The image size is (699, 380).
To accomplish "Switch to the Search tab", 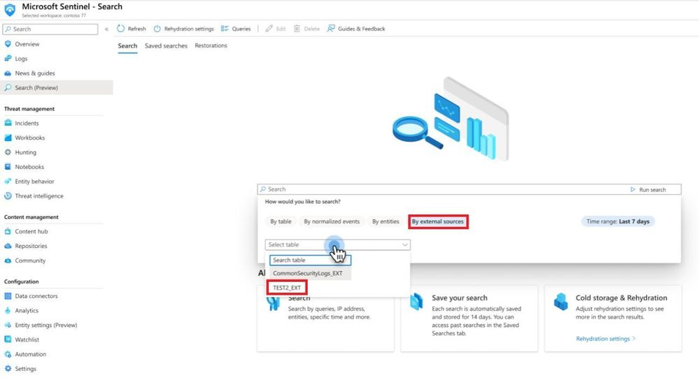I will [x=127, y=46].
